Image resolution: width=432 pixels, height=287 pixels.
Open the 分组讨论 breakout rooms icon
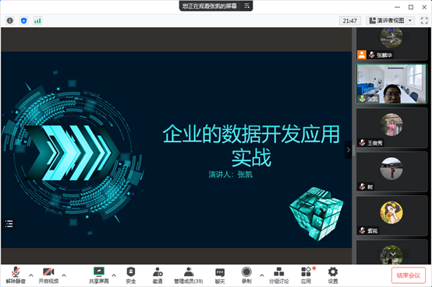coord(279,275)
